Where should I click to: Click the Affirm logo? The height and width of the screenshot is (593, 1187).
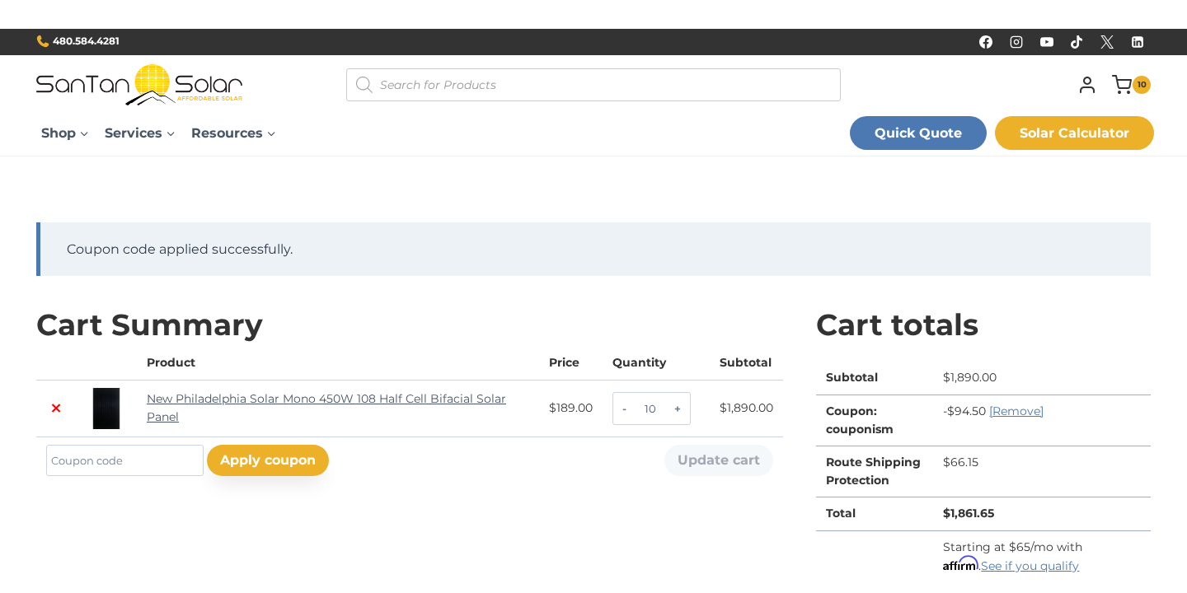tap(960, 564)
